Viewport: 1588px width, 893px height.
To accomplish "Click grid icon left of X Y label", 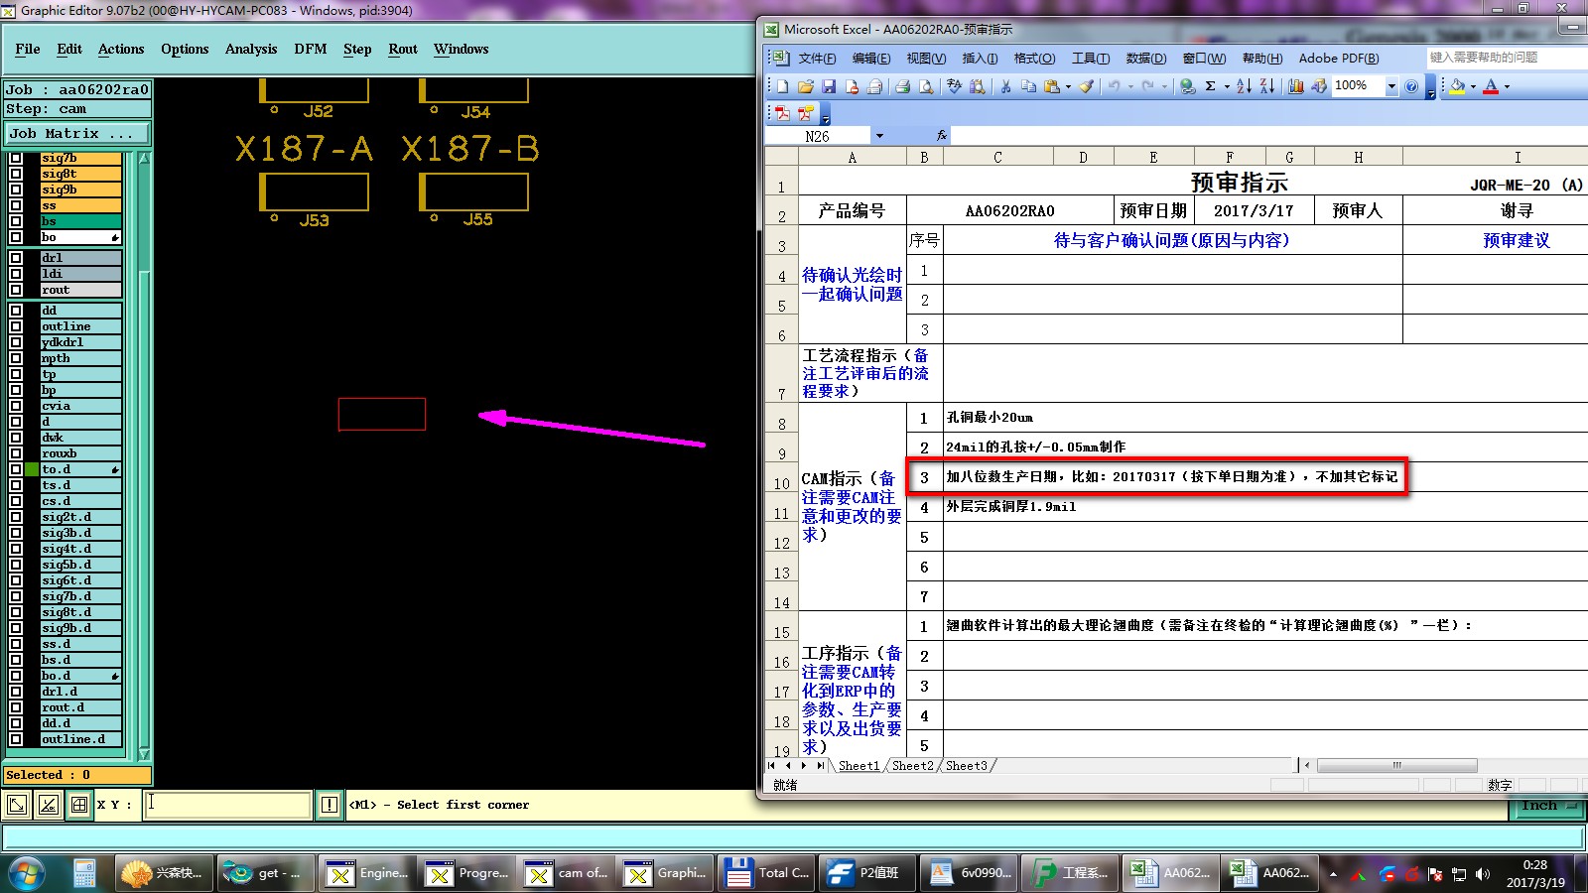I will pyautogui.click(x=79, y=805).
